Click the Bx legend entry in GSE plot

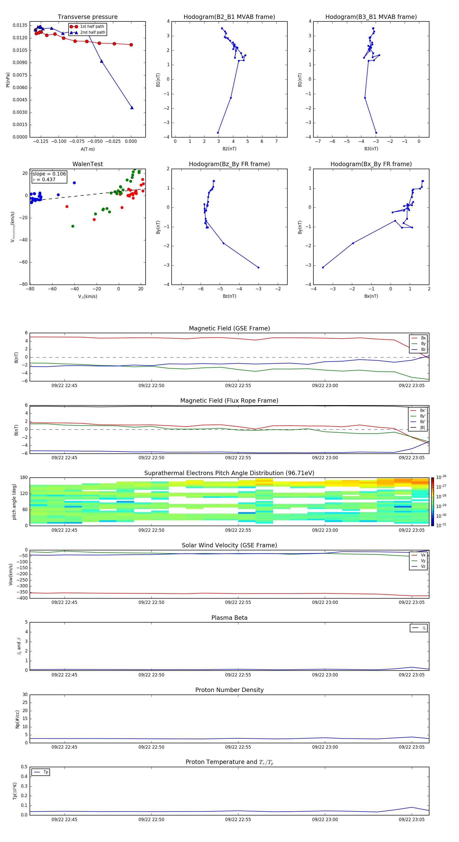(x=418, y=338)
